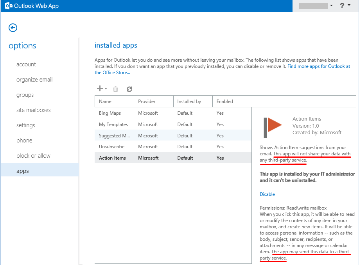The height and width of the screenshot is (265, 359).
Task: Click Yes in the Bing Maps row
Action: click(220, 113)
